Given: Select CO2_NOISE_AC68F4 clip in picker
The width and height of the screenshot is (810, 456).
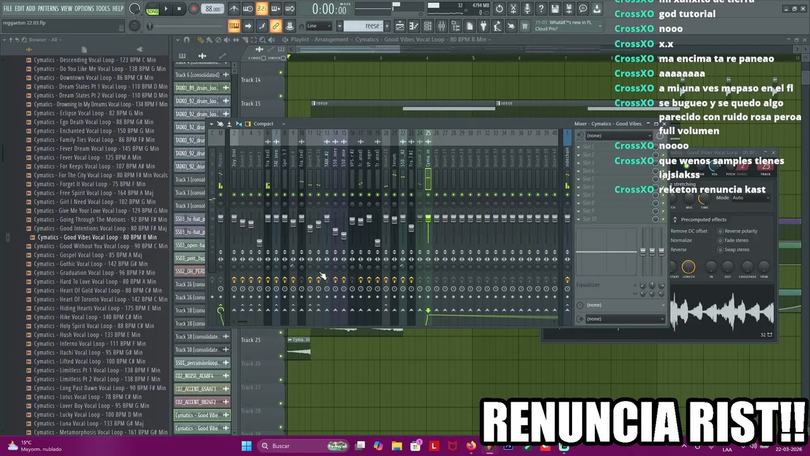Looking at the screenshot, I should tap(202, 376).
